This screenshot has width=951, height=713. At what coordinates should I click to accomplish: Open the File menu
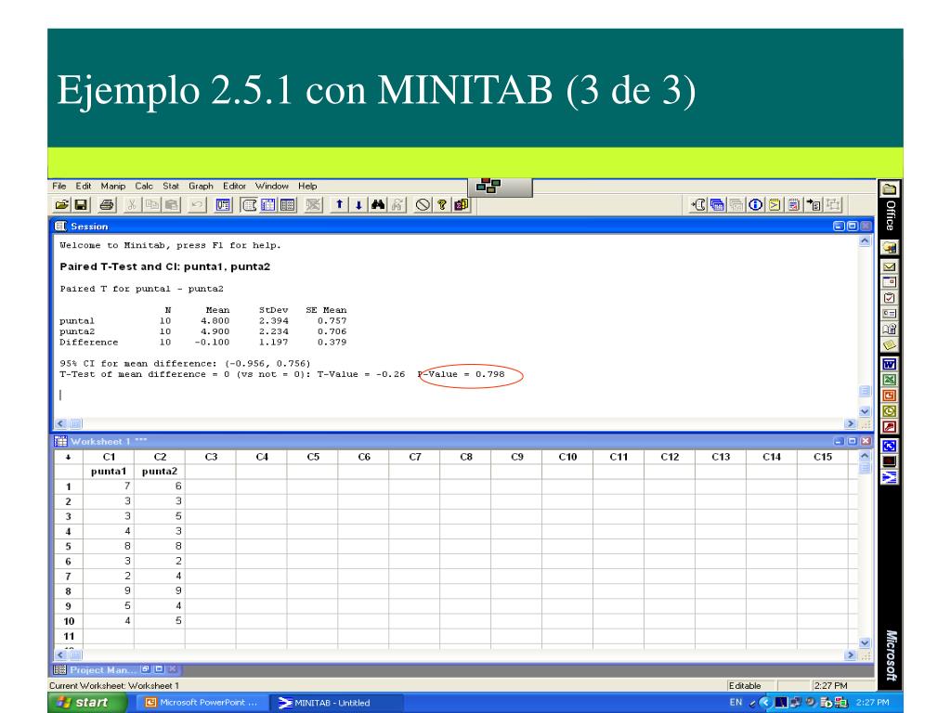pos(59,186)
